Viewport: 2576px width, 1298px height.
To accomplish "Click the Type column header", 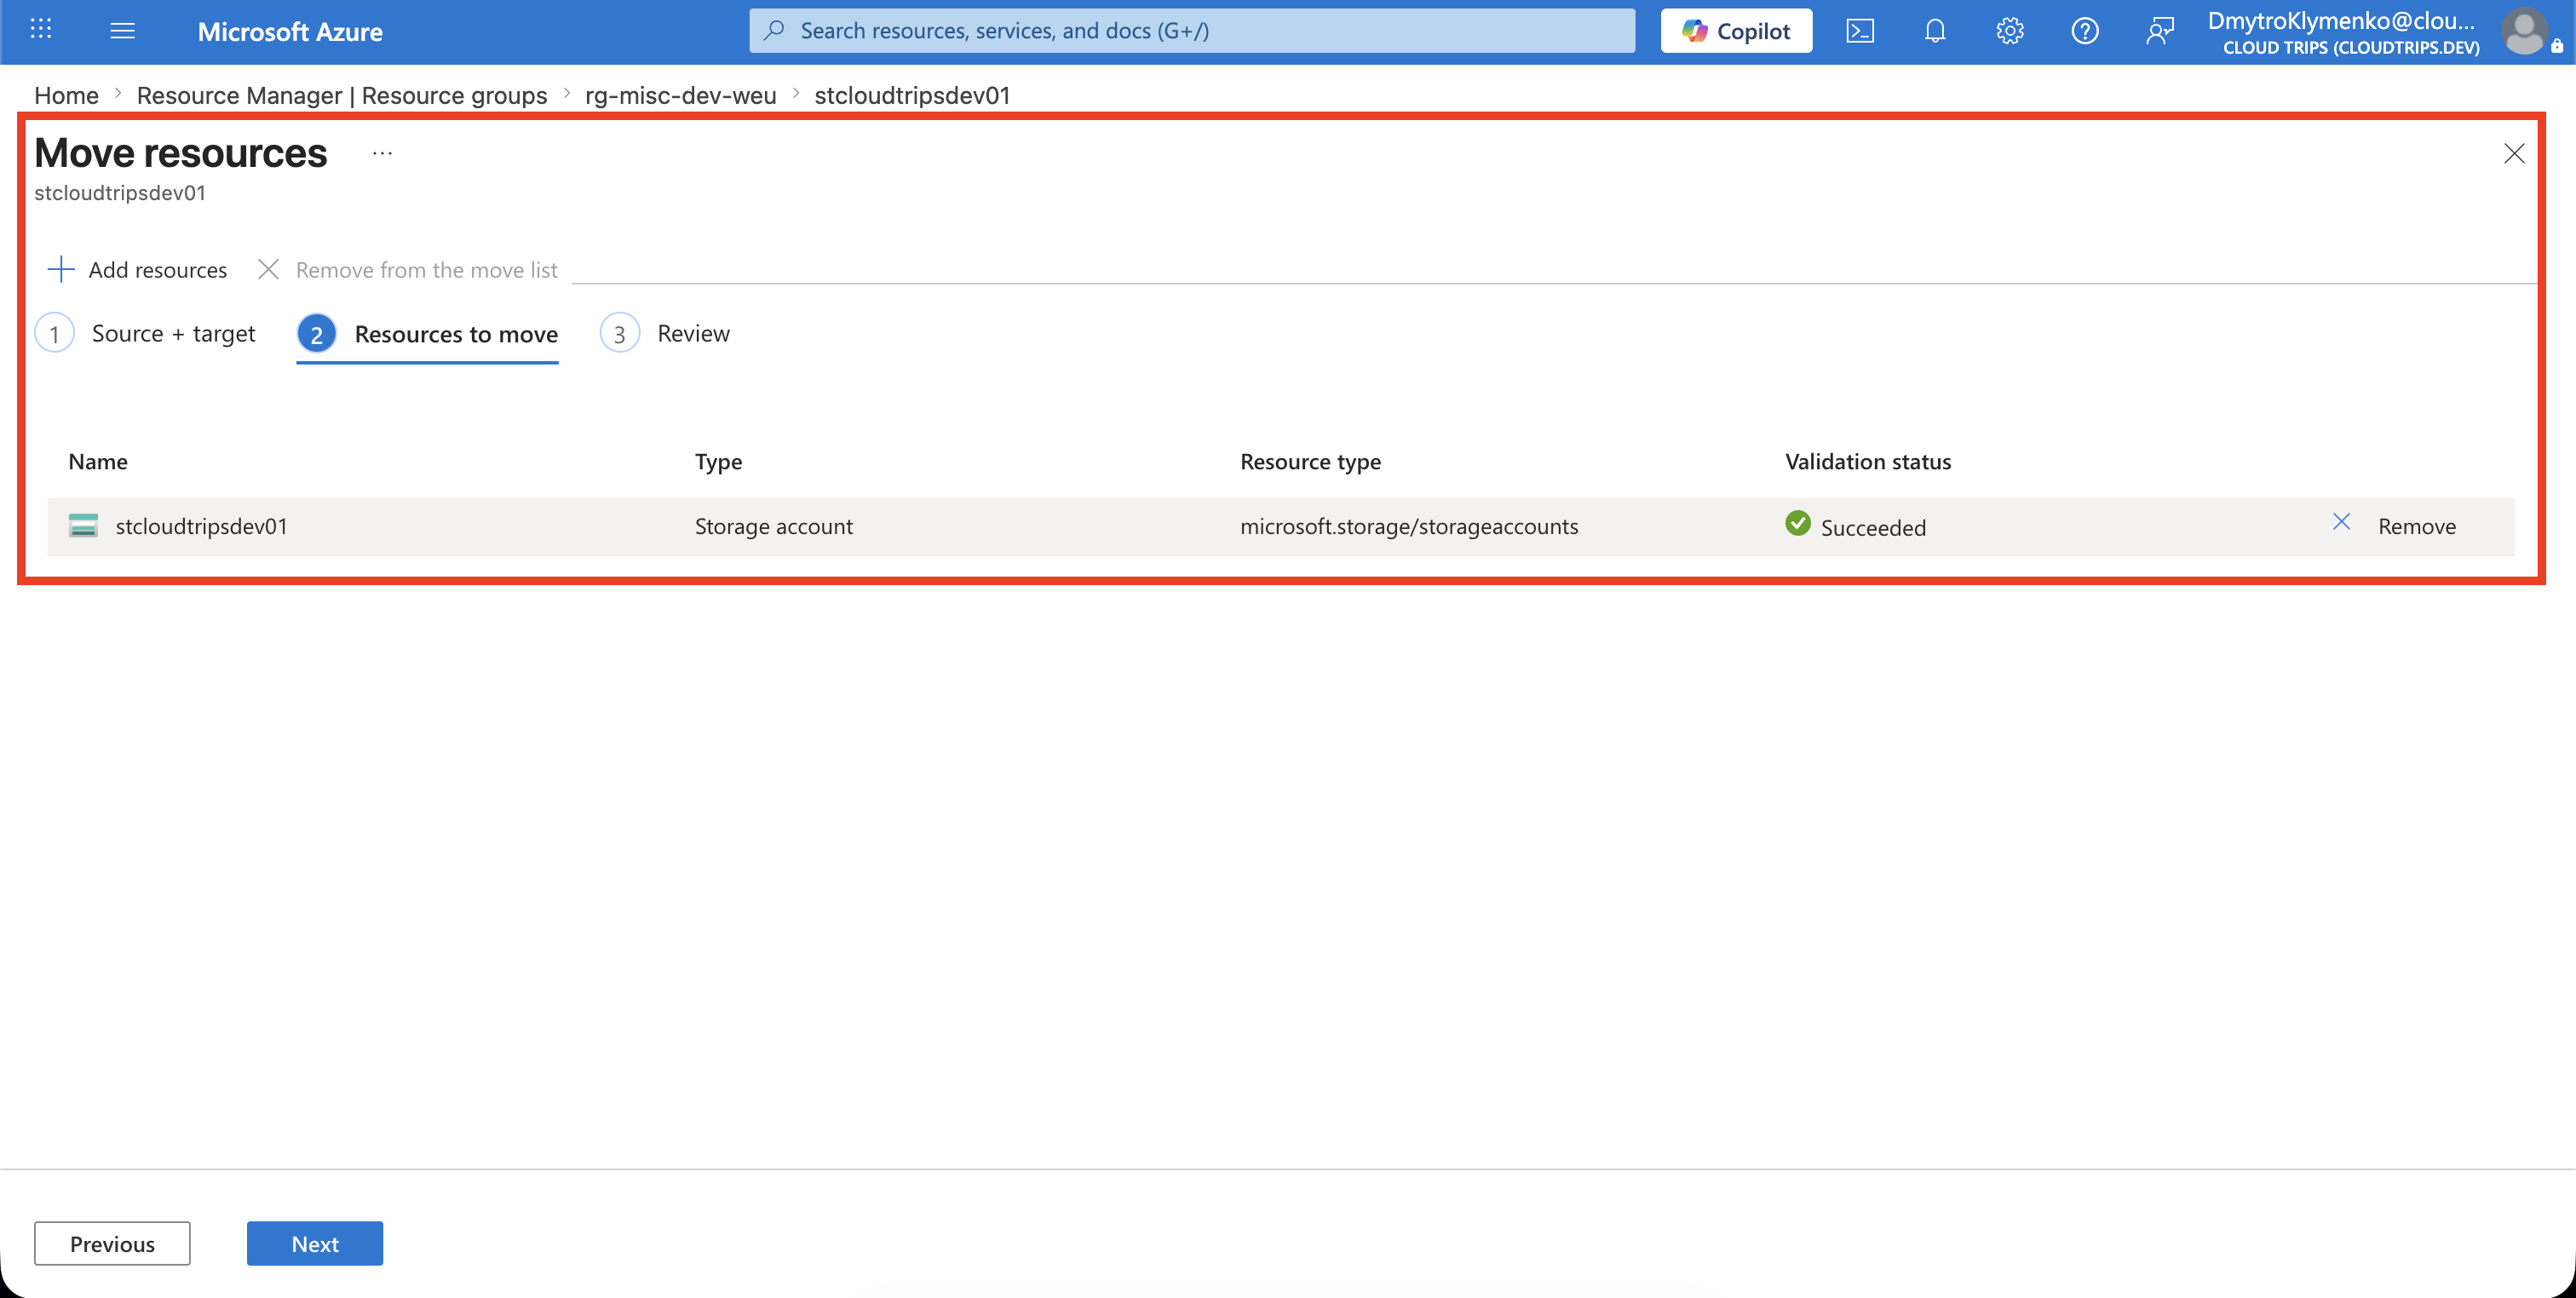I will (719, 461).
